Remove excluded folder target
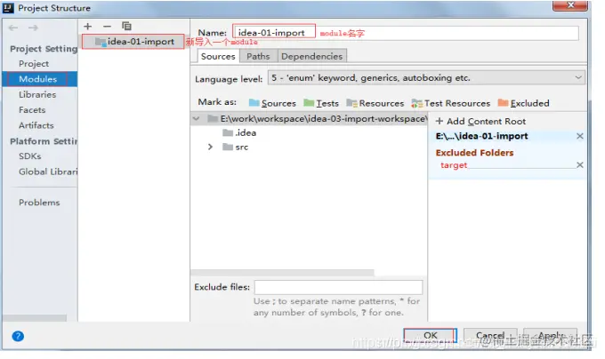Image resolution: width=605 pixels, height=359 pixels. pos(579,165)
